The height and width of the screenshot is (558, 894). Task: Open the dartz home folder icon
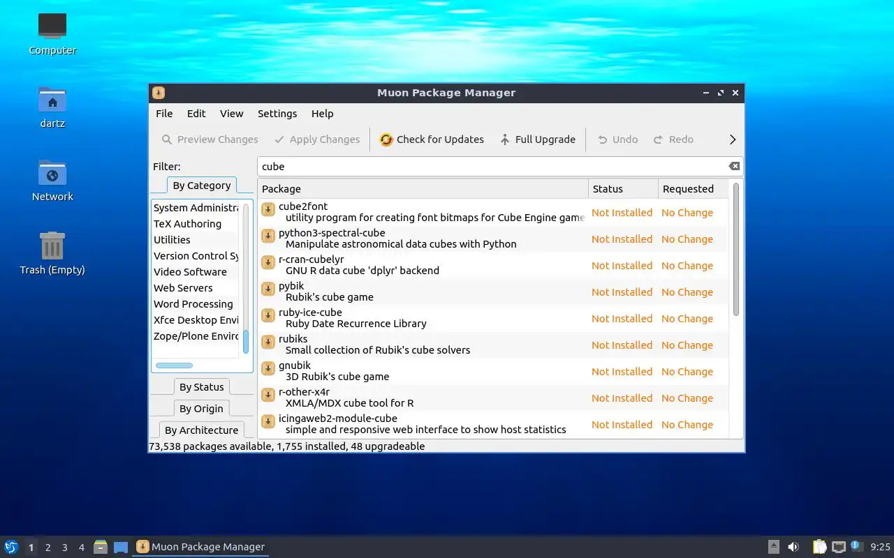(52, 100)
